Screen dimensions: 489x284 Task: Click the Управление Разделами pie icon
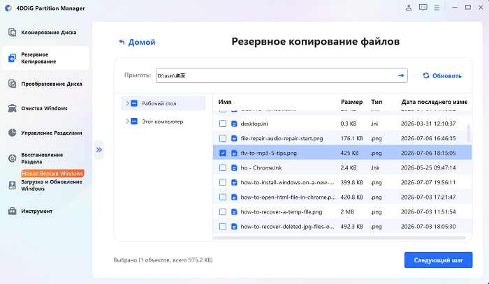coord(12,133)
